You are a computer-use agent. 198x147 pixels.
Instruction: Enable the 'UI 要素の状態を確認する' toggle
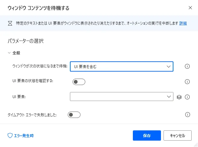(79, 82)
